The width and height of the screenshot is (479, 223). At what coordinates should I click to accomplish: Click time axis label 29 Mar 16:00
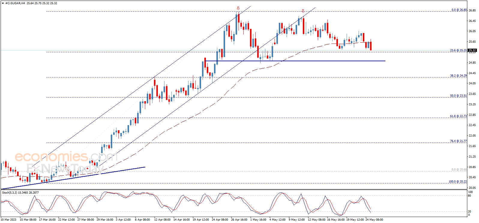point(105,220)
